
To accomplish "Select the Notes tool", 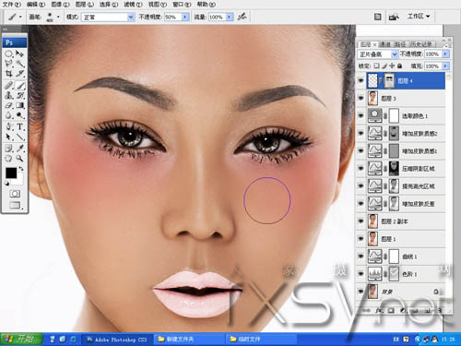I will [9, 149].
